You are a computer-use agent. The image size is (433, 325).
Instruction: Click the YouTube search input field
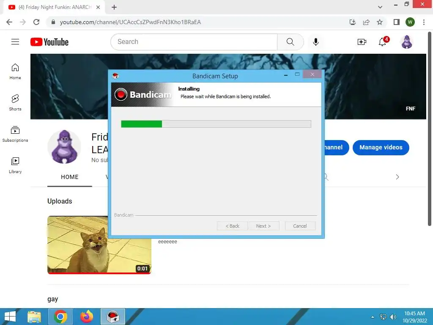pyautogui.click(x=194, y=42)
